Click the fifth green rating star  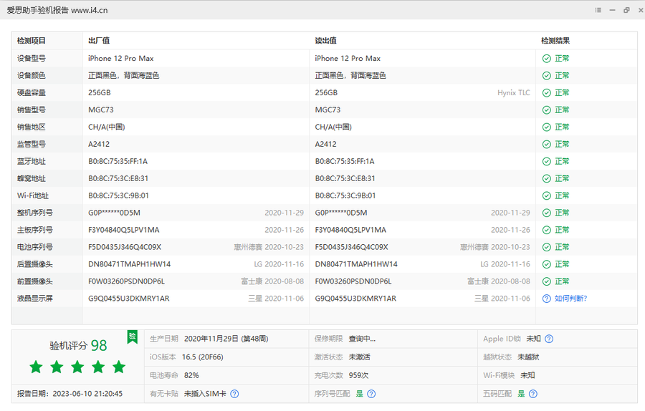pyautogui.click(x=119, y=367)
